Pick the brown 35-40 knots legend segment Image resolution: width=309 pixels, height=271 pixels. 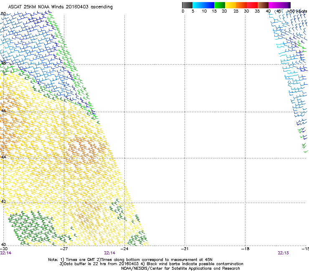point(263,5)
